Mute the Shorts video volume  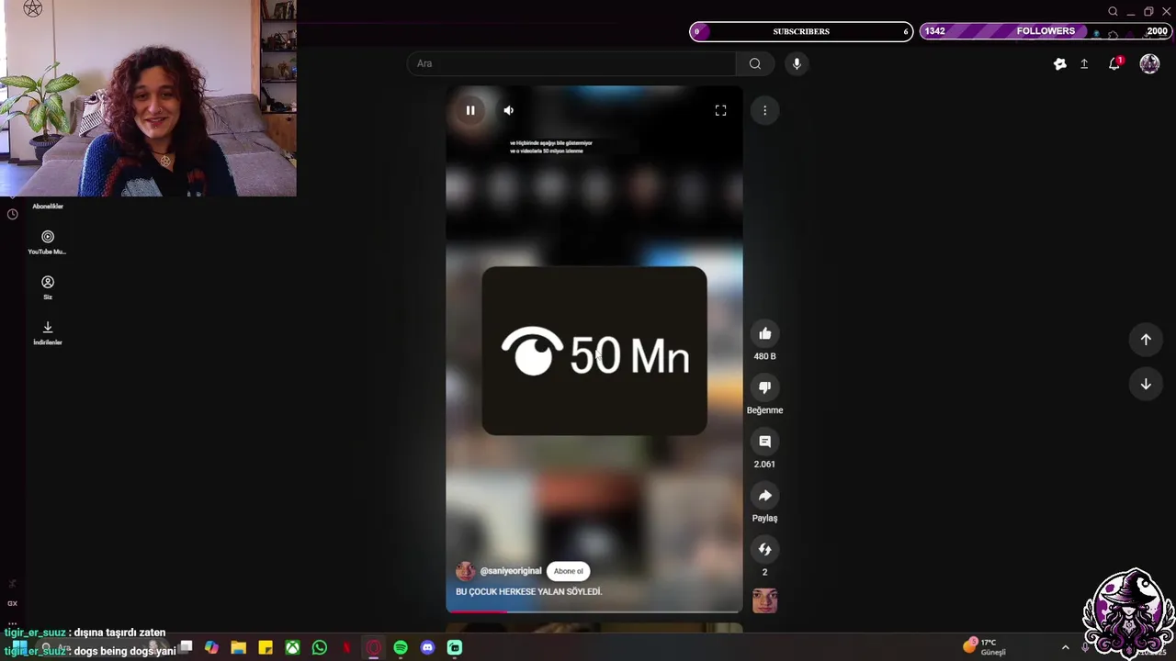pyautogui.click(x=509, y=110)
